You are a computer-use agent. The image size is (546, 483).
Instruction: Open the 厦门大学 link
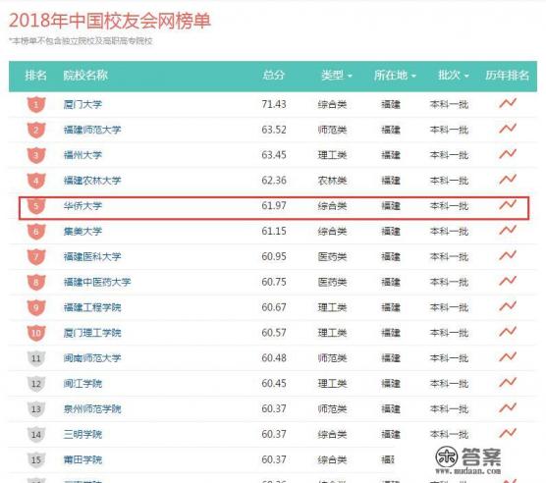[82, 104]
